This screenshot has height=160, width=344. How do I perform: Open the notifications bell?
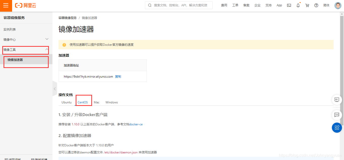coord(298,5)
